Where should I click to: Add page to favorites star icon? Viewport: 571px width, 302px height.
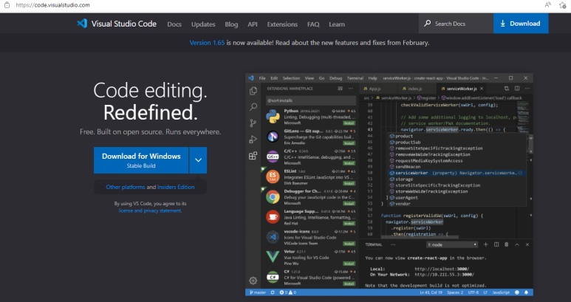point(563,5)
